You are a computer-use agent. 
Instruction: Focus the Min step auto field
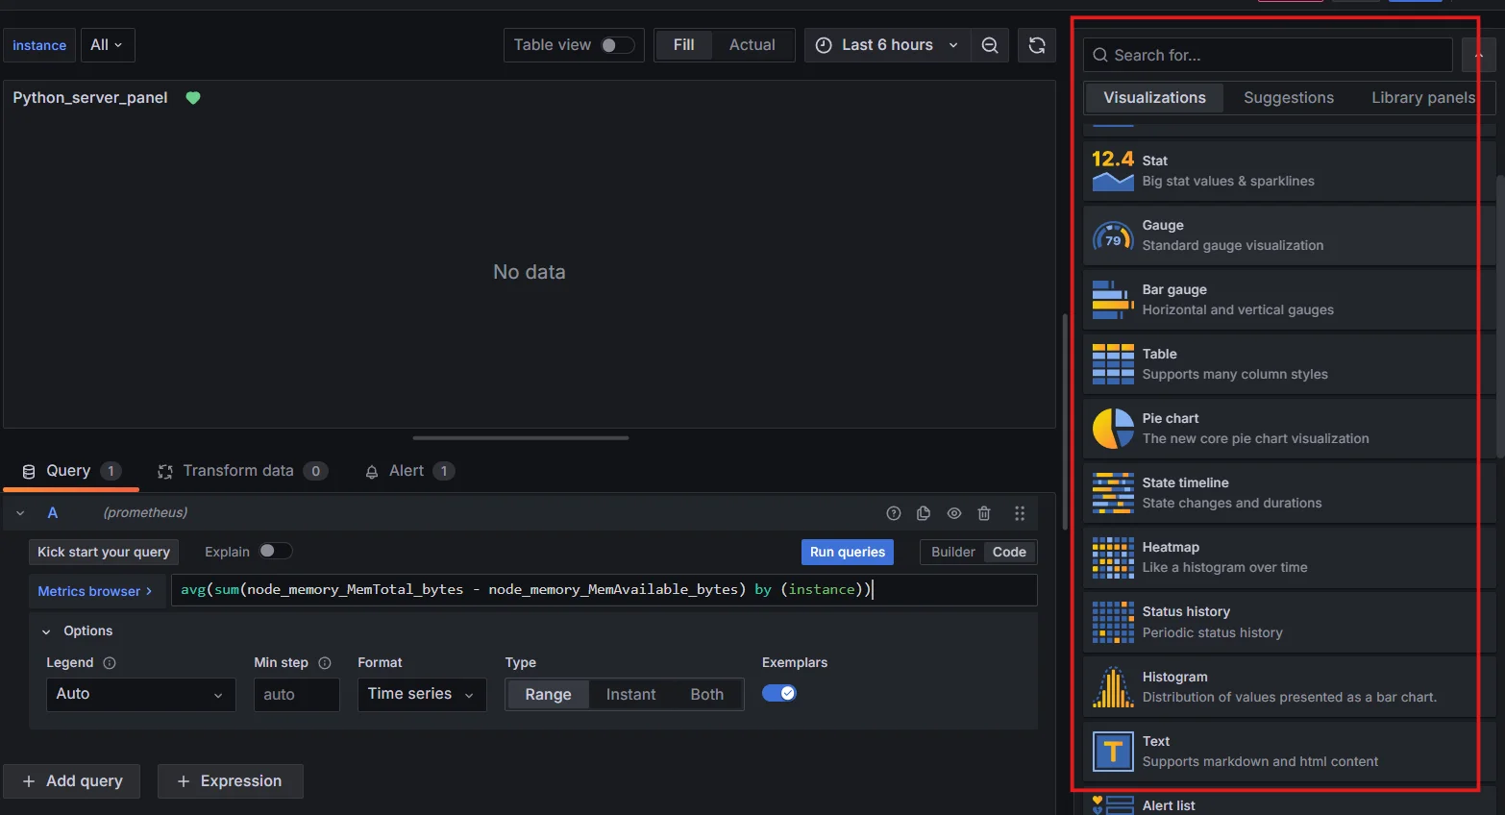coord(297,694)
